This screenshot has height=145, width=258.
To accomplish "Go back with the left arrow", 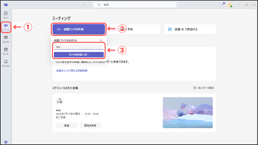I will click(x=83, y=5).
